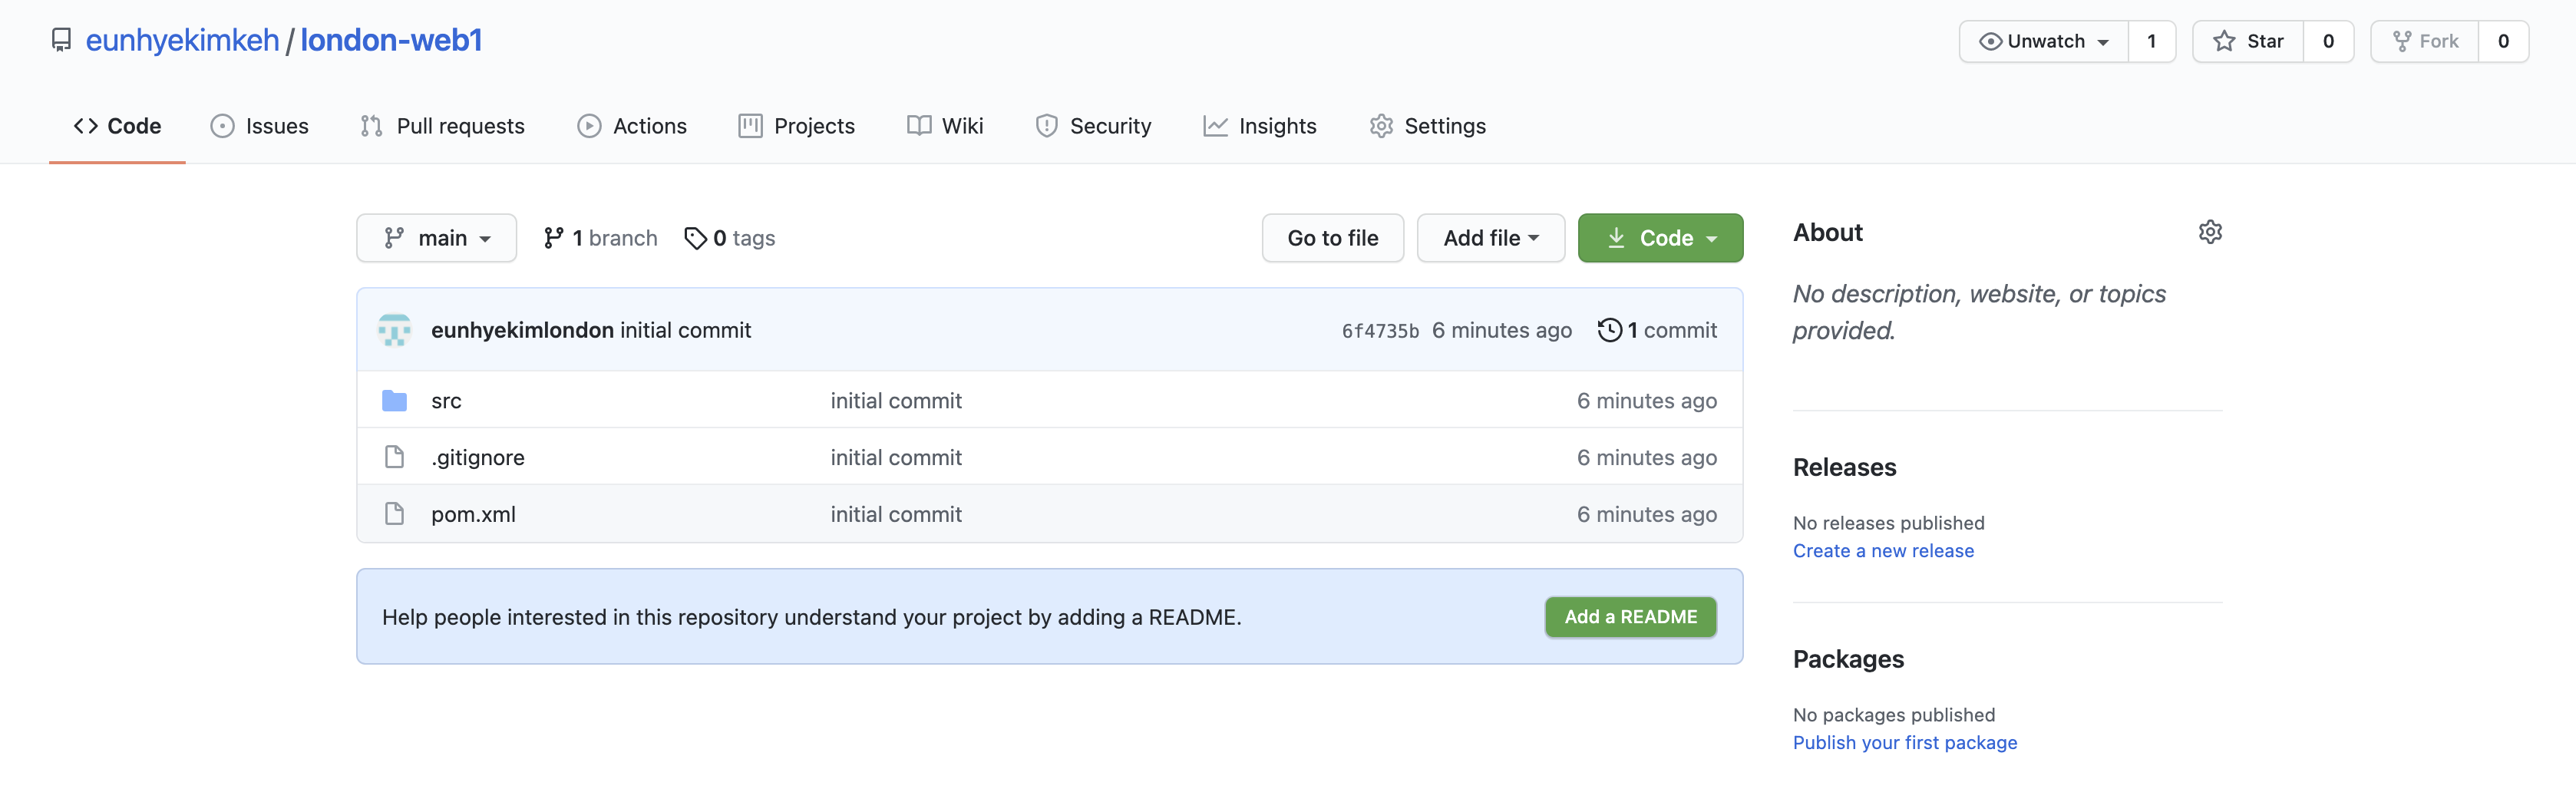Click Publish your first package link
Viewport: 2576px width, 789px height.
click(x=1905, y=743)
